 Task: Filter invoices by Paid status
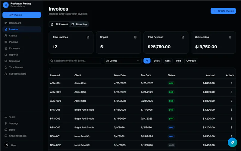pyautogui.click(x=178, y=61)
